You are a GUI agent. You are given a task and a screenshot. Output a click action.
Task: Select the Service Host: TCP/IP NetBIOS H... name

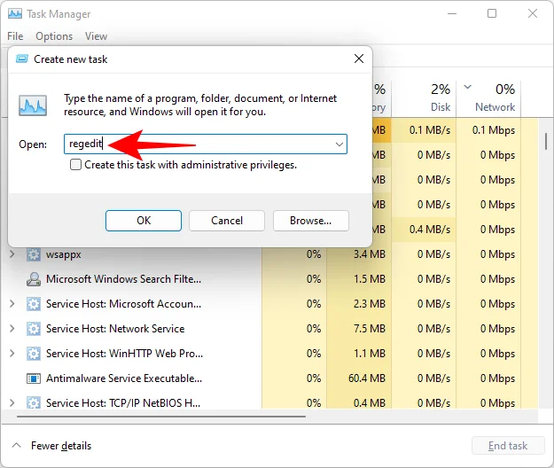(x=123, y=403)
